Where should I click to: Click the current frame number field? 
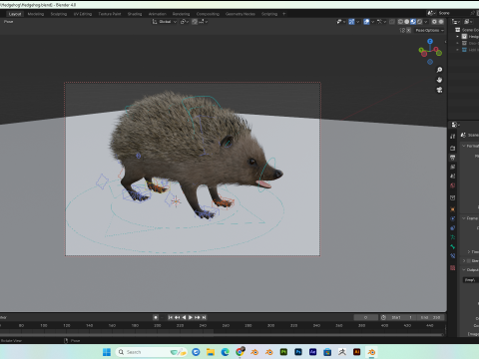[365, 317]
